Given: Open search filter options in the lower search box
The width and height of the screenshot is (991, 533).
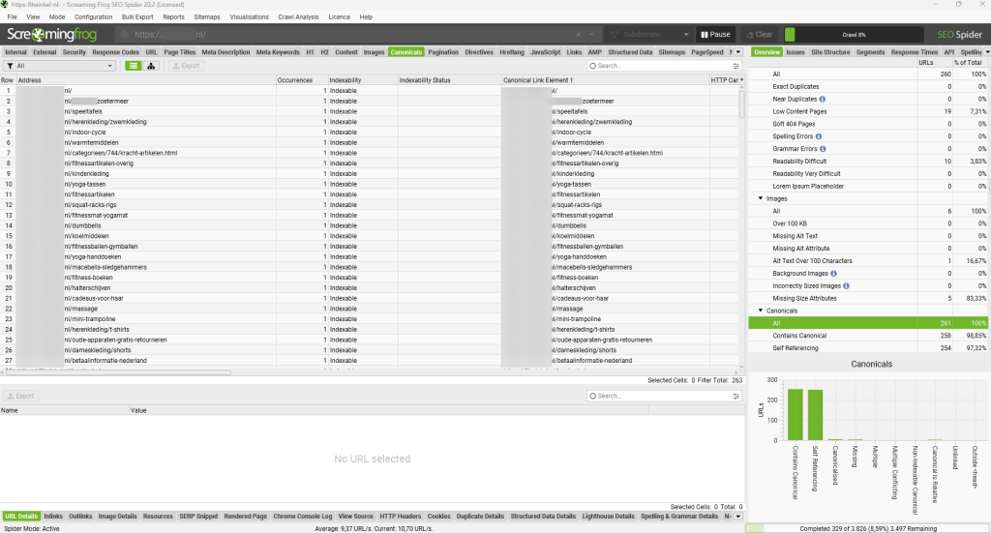Looking at the screenshot, I should (x=736, y=396).
